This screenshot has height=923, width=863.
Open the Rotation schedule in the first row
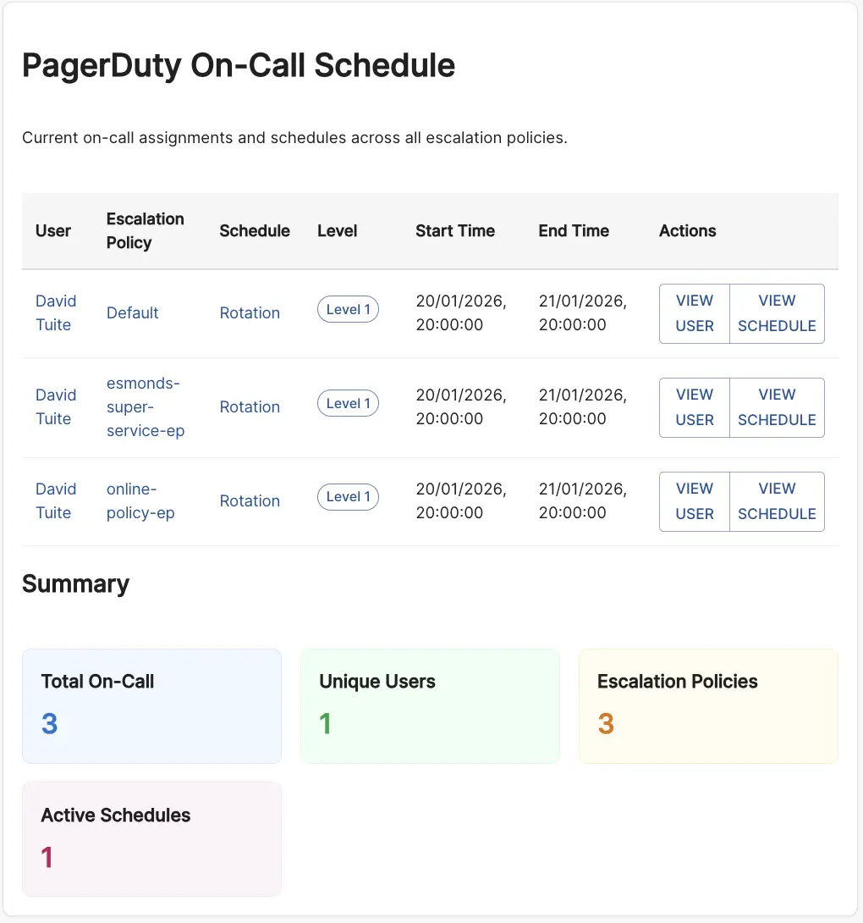tap(250, 312)
